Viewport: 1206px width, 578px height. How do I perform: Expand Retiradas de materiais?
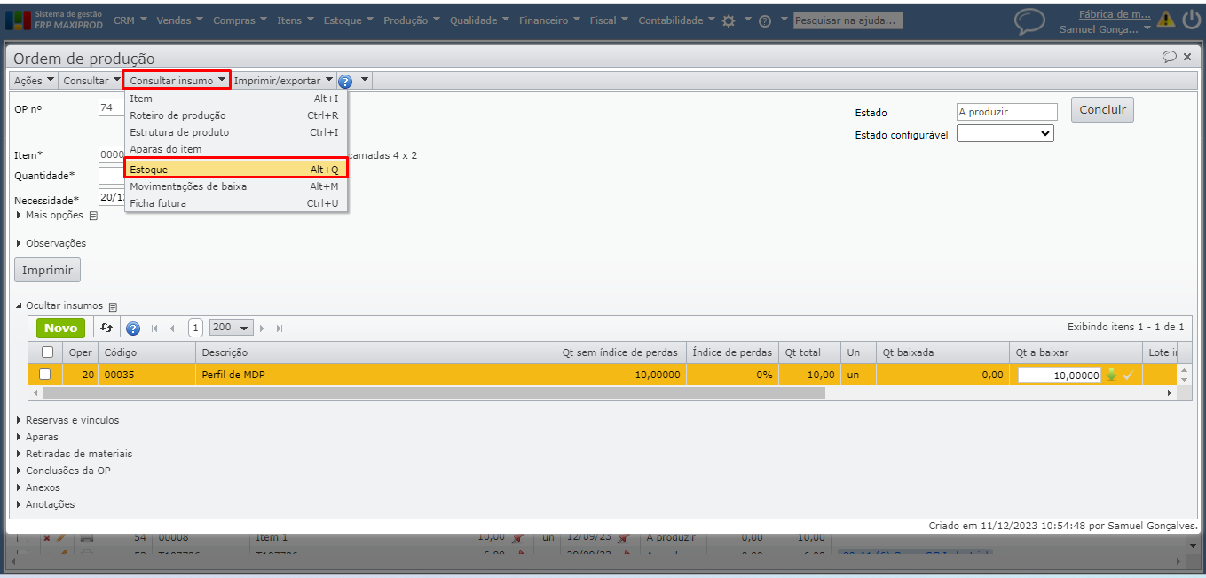(74, 454)
